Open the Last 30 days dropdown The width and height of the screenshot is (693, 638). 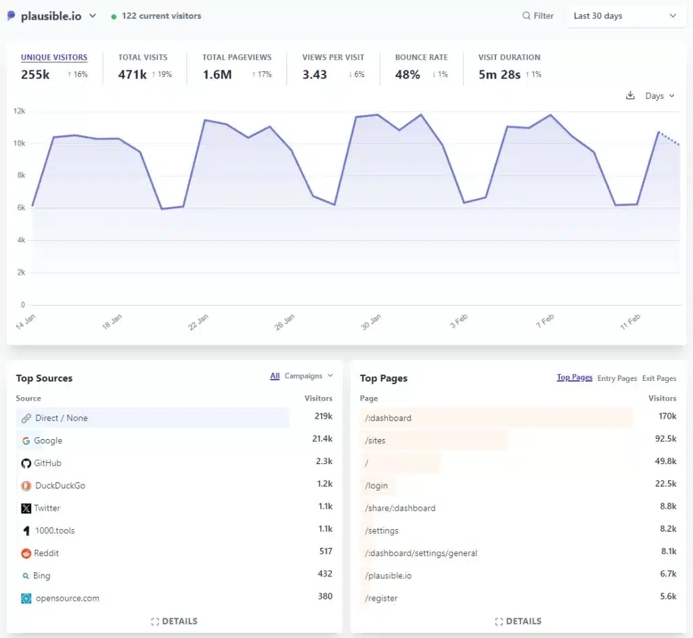point(625,16)
